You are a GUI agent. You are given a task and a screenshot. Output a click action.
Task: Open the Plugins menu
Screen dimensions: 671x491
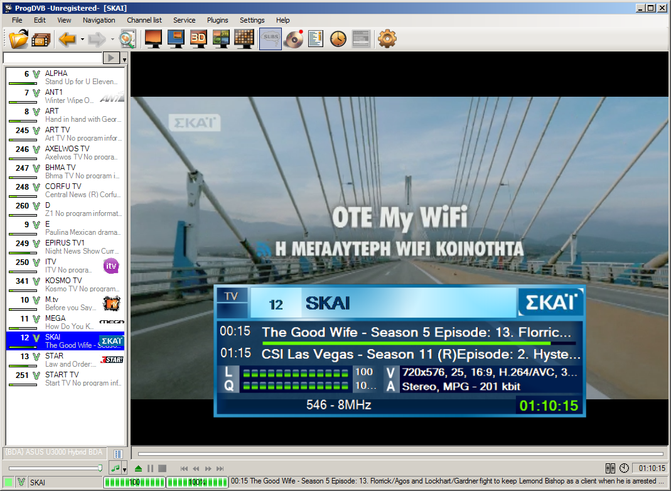(217, 20)
